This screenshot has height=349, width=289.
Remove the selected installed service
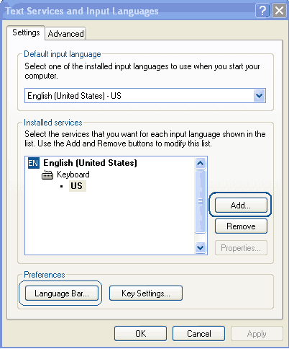coord(241,226)
